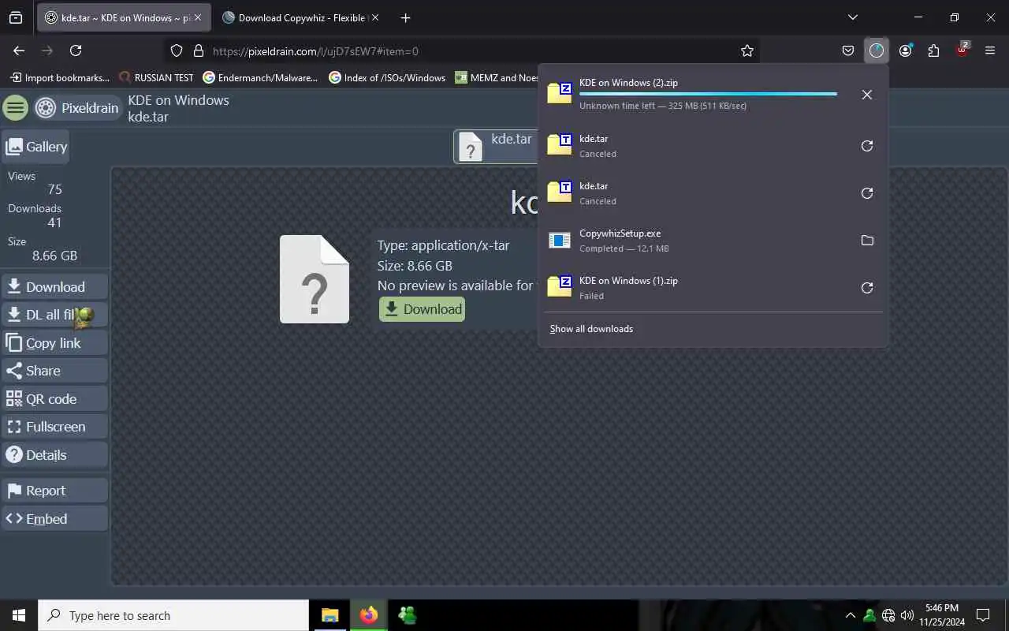Open the Share options

(x=54, y=371)
